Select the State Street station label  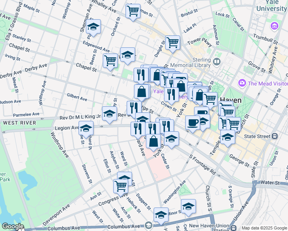click(257, 136)
